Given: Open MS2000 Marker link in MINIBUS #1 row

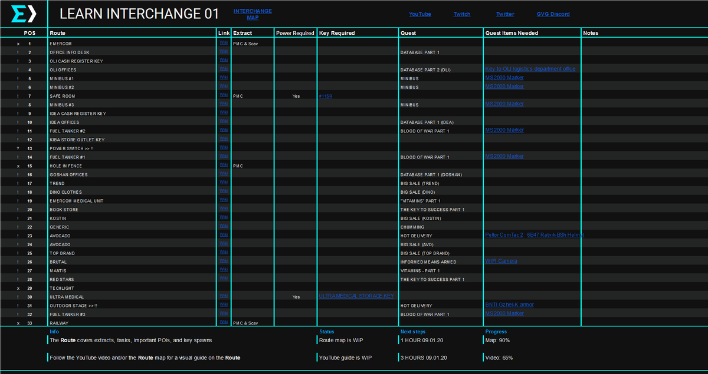Looking at the screenshot, I should point(504,78).
